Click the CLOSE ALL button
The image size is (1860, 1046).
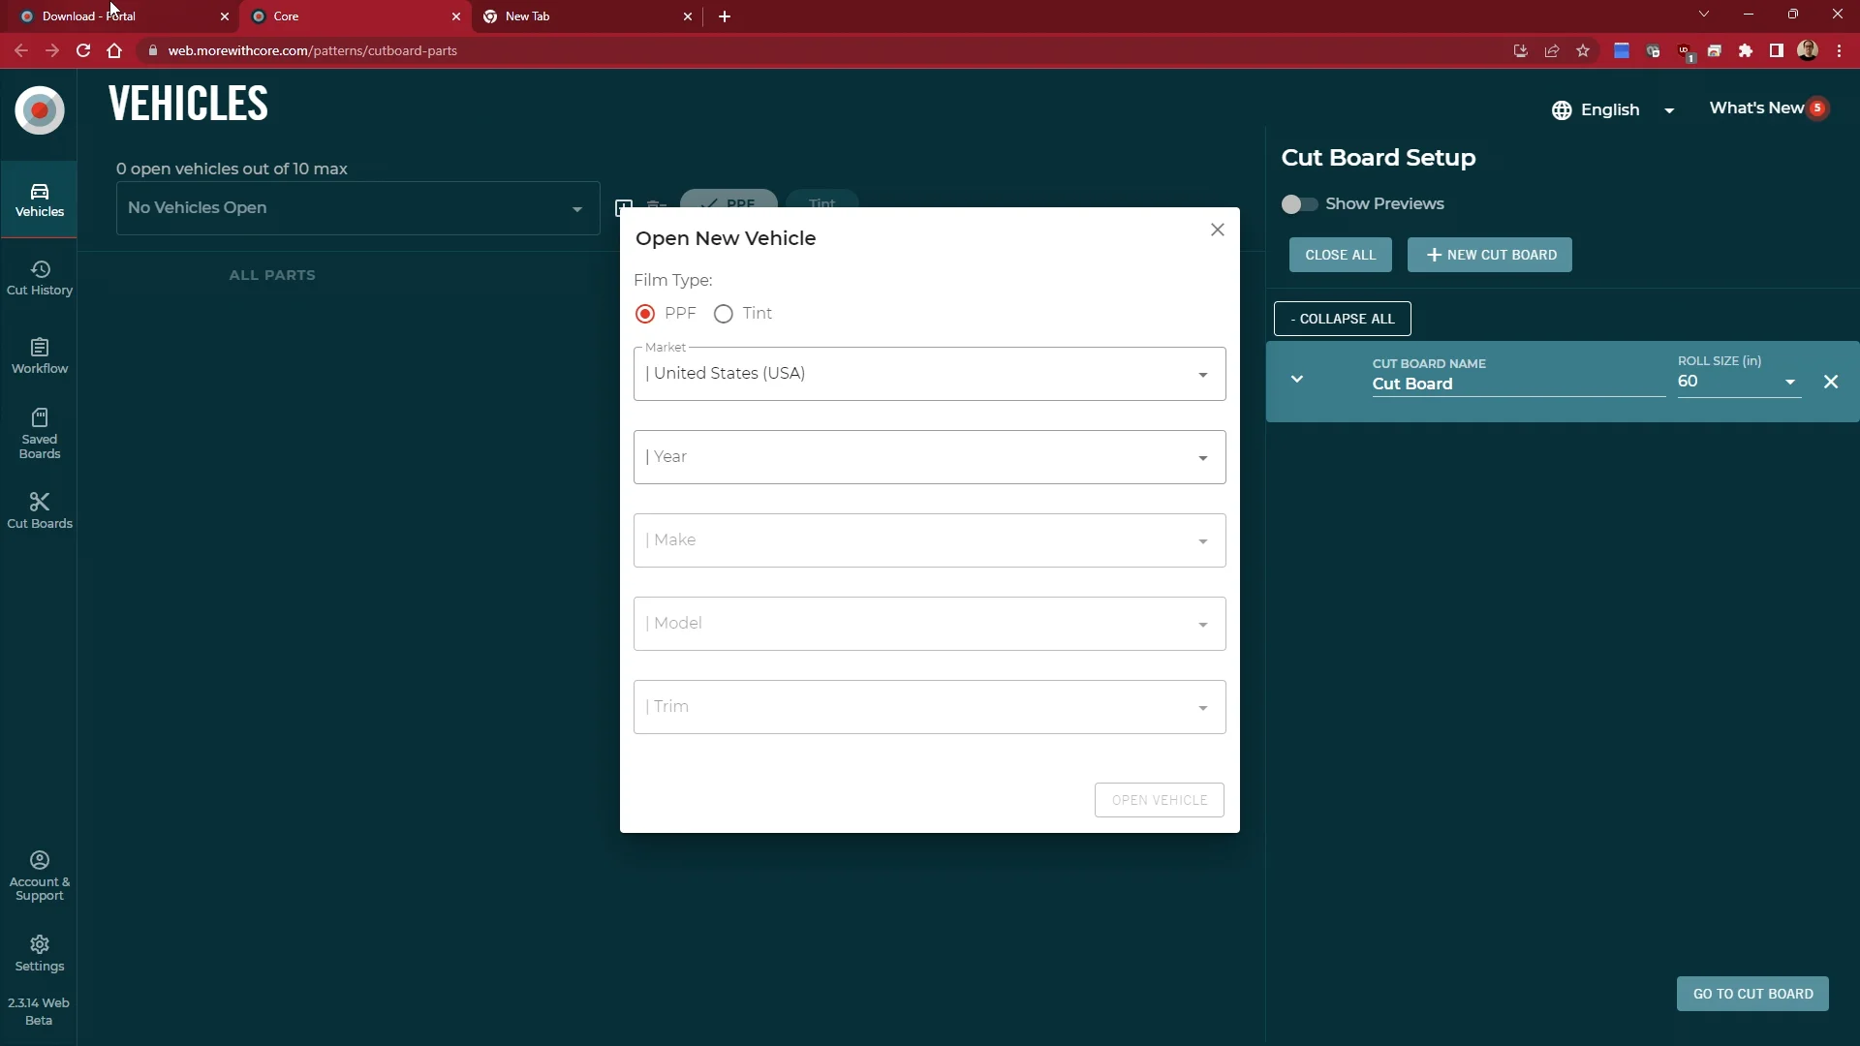pos(1341,256)
